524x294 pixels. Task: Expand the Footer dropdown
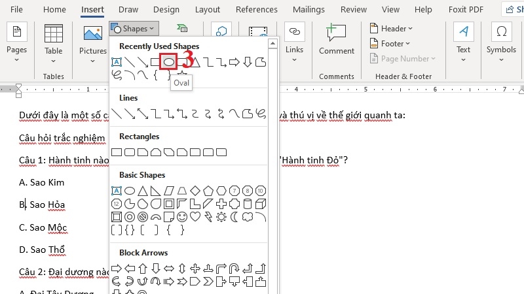click(390, 44)
